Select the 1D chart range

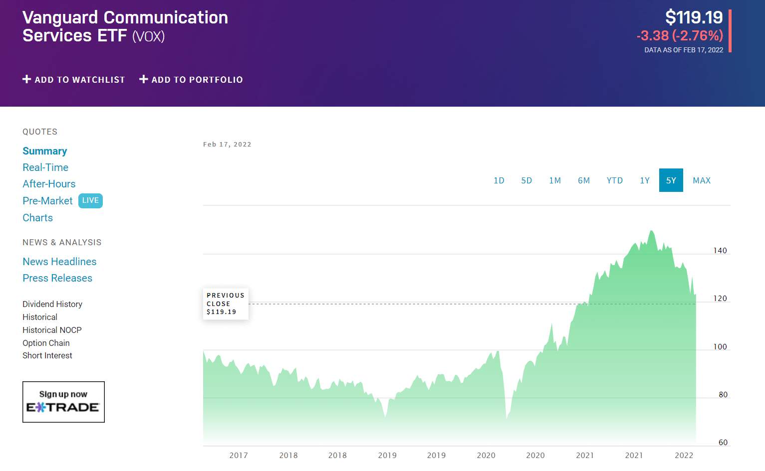click(499, 180)
